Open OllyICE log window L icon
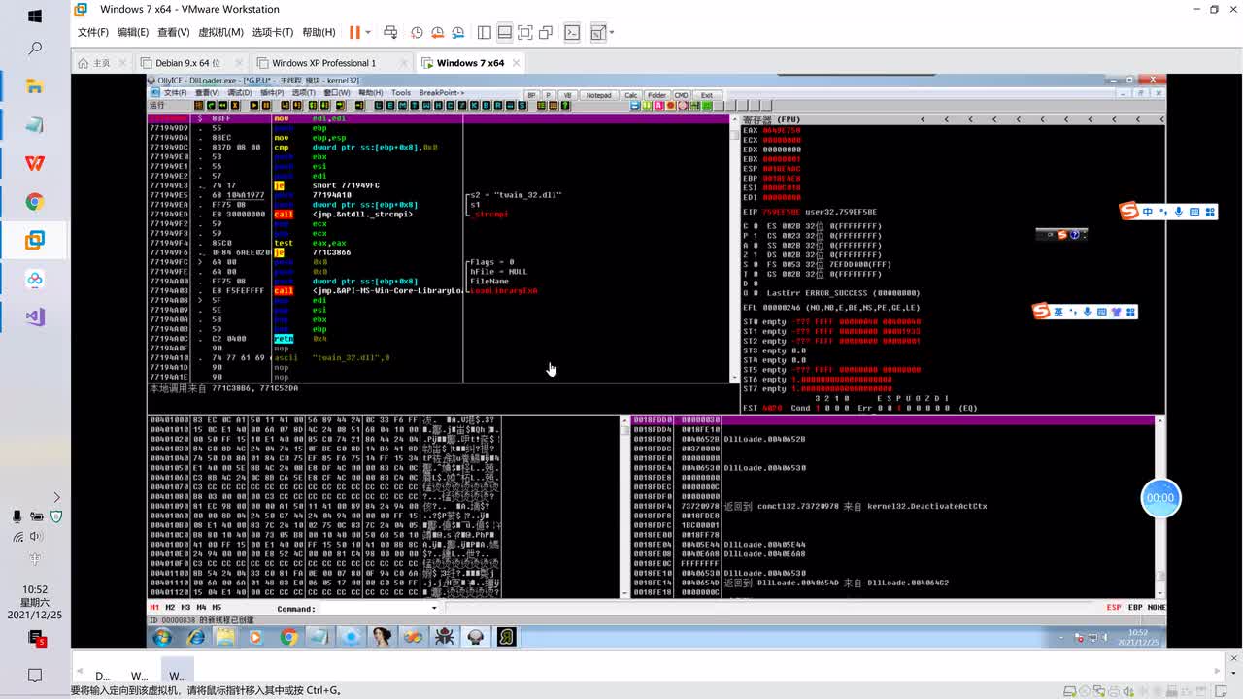 (x=379, y=105)
